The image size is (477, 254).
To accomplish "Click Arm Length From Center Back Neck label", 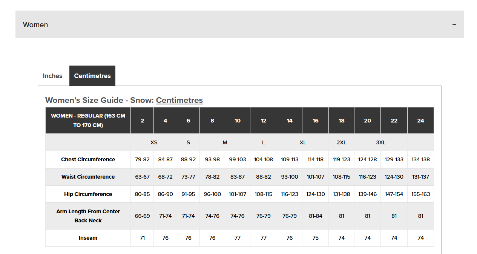I will 88,216.
